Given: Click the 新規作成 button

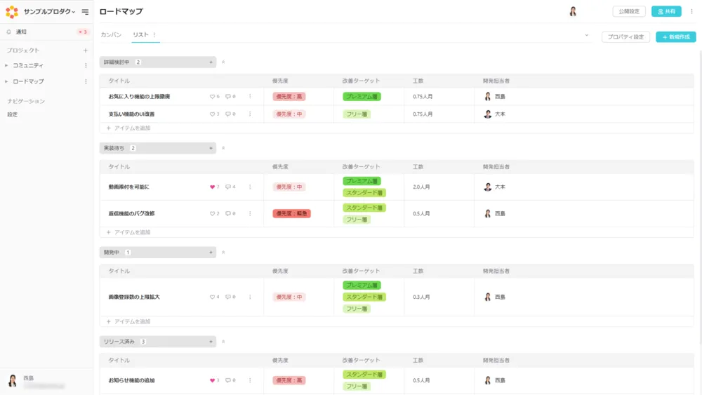Looking at the screenshot, I should pos(675,36).
